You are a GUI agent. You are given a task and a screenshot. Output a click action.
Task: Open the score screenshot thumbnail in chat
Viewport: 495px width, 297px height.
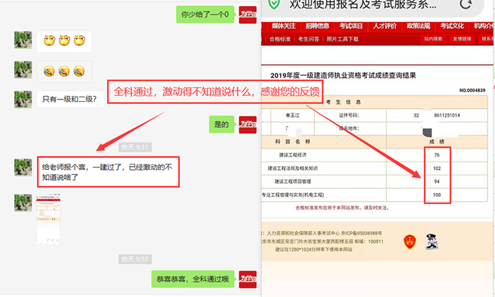[x=48, y=219]
